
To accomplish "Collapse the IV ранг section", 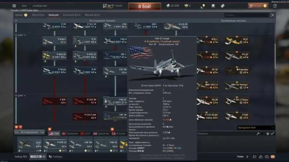I will 20,96.
